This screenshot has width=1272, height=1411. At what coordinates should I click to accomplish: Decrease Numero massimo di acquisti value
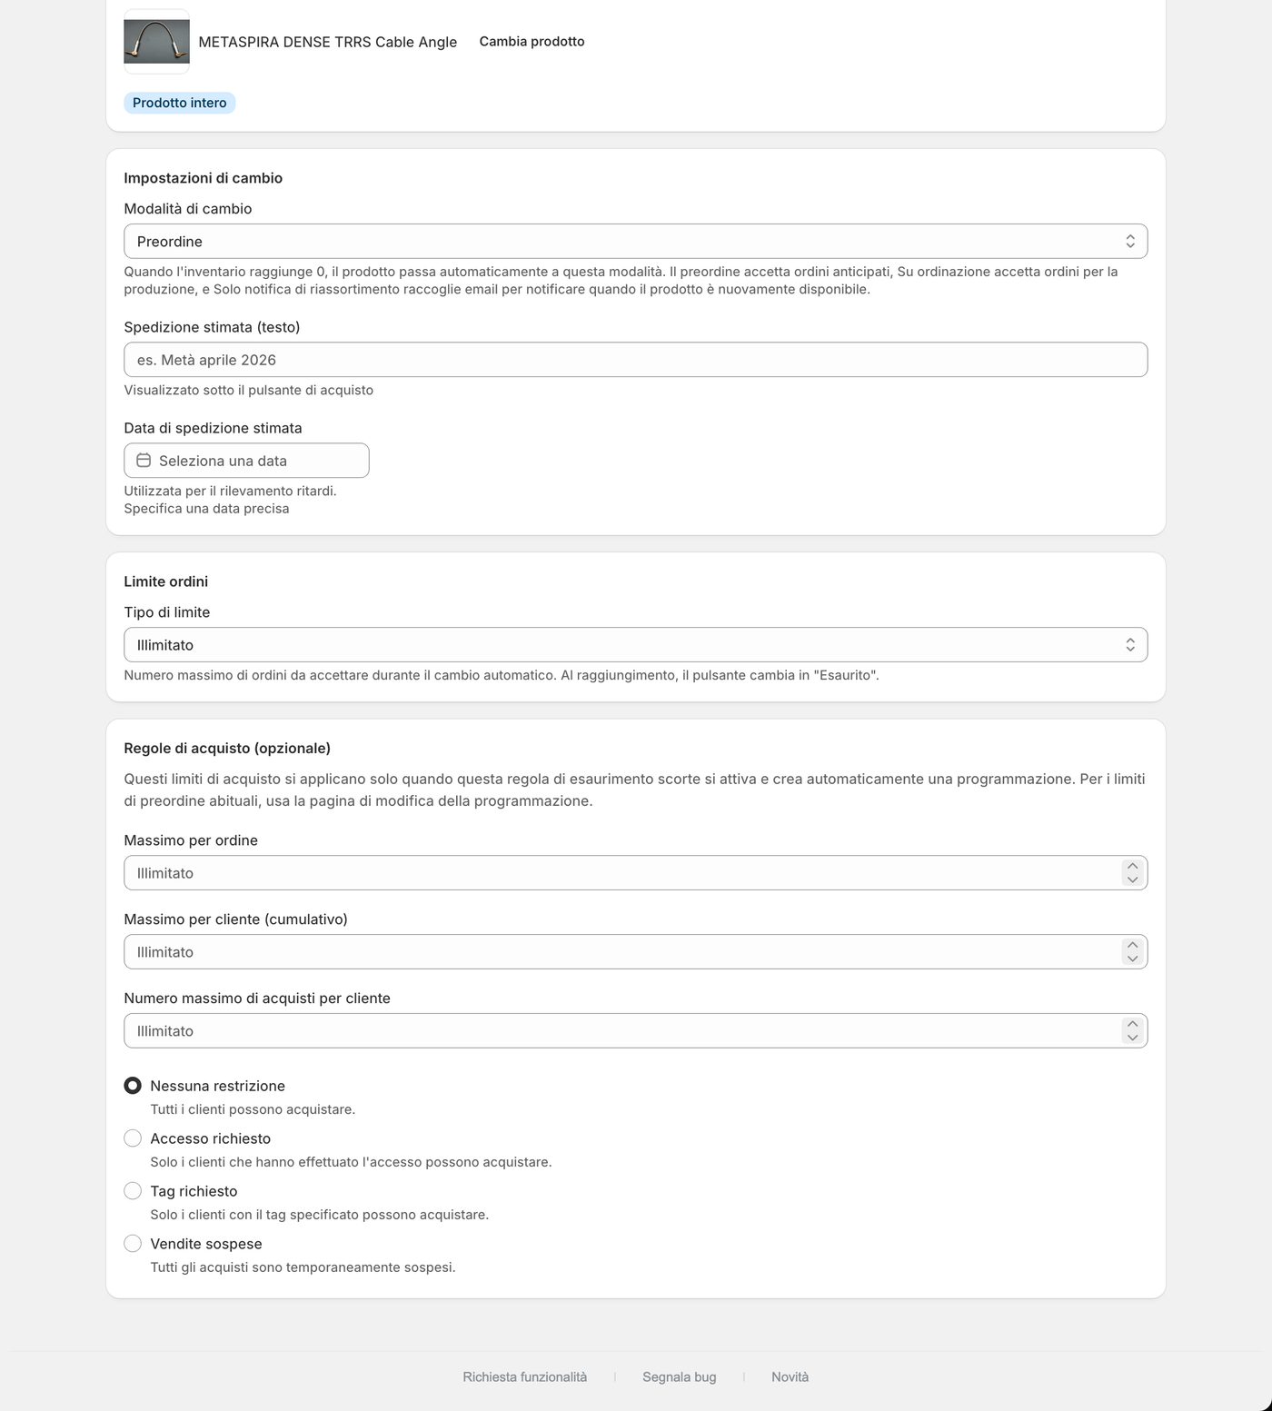[x=1132, y=1038]
